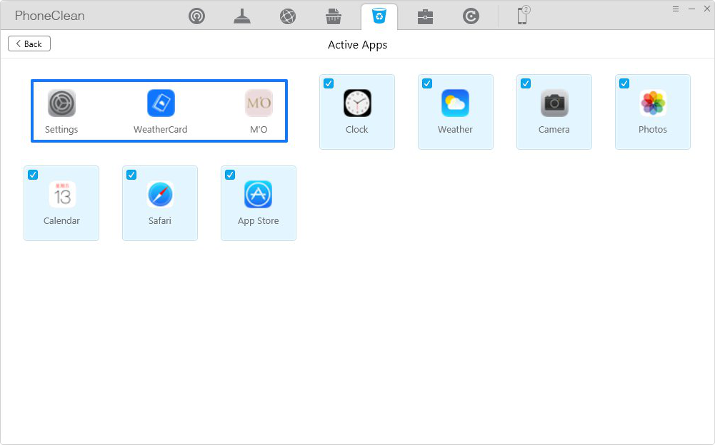Select the WeatherCard app icon
Viewport: 715px width, 445px height.
coord(161,103)
